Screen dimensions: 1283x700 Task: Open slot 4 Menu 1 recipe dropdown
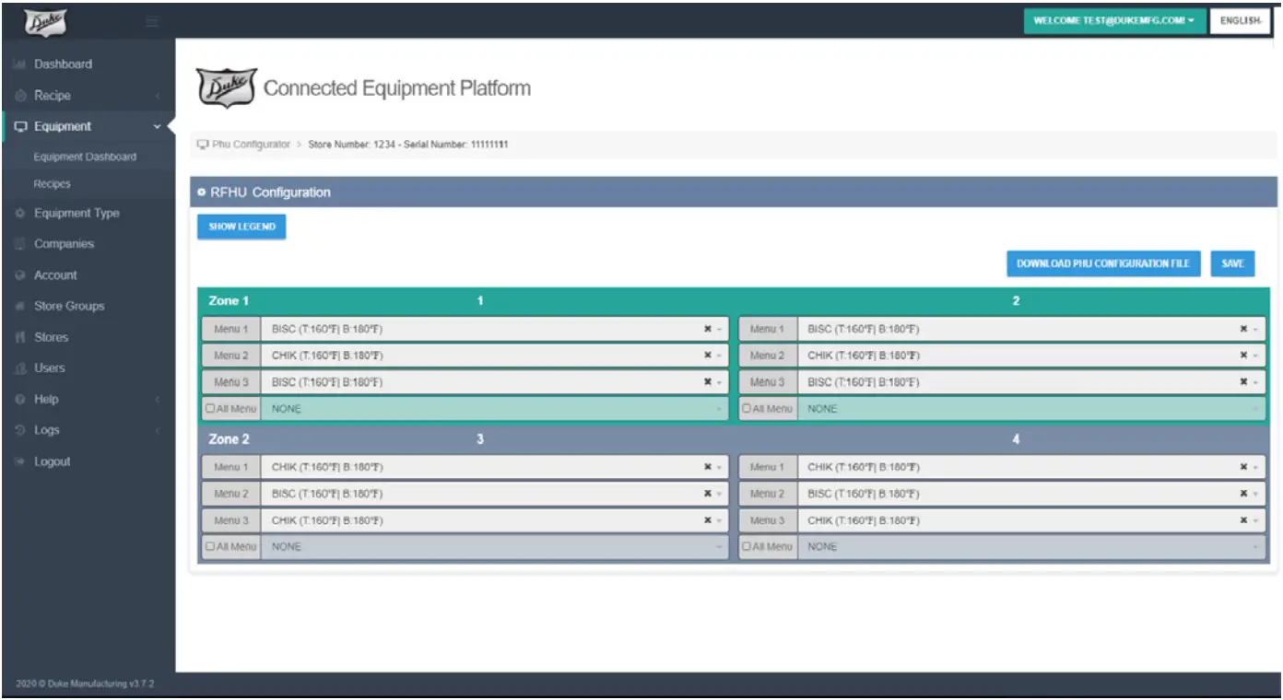(x=1031, y=467)
